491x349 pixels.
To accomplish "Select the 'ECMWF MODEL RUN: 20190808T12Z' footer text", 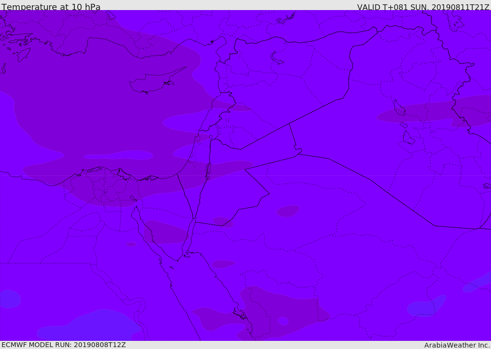I will point(64,345).
